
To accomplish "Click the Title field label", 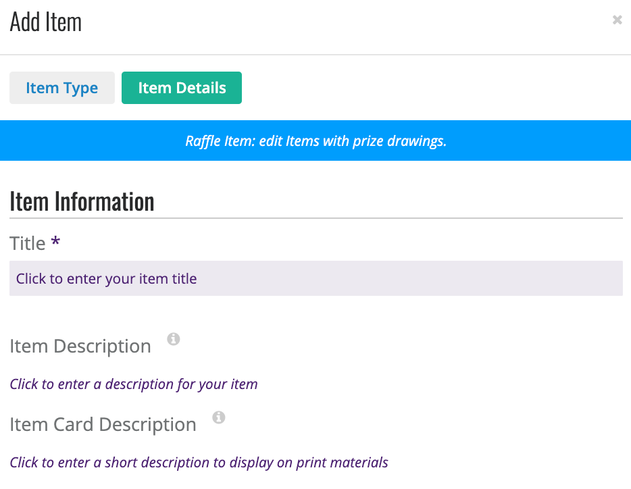I will (x=28, y=244).
